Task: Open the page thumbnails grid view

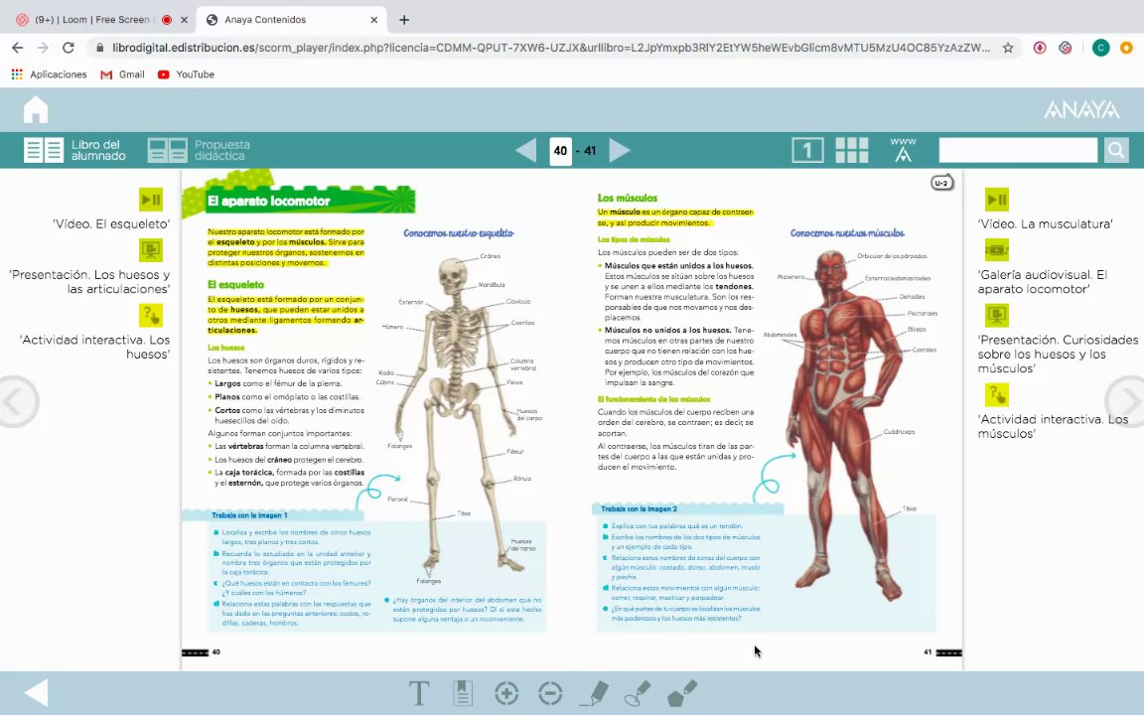Action: pyautogui.click(x=851, y=150)
